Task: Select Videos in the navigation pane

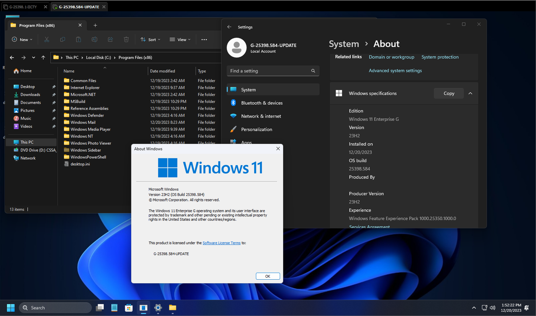Action: tap(26, 126)
